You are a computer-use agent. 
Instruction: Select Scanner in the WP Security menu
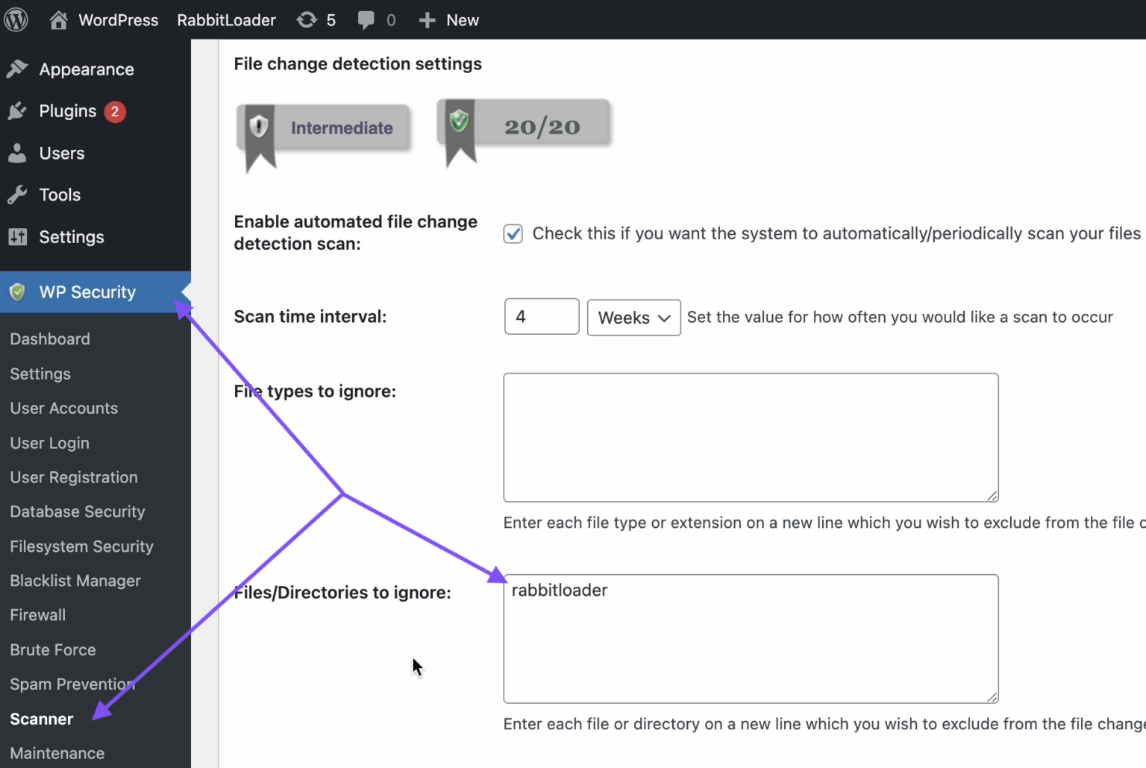[42, 718]
